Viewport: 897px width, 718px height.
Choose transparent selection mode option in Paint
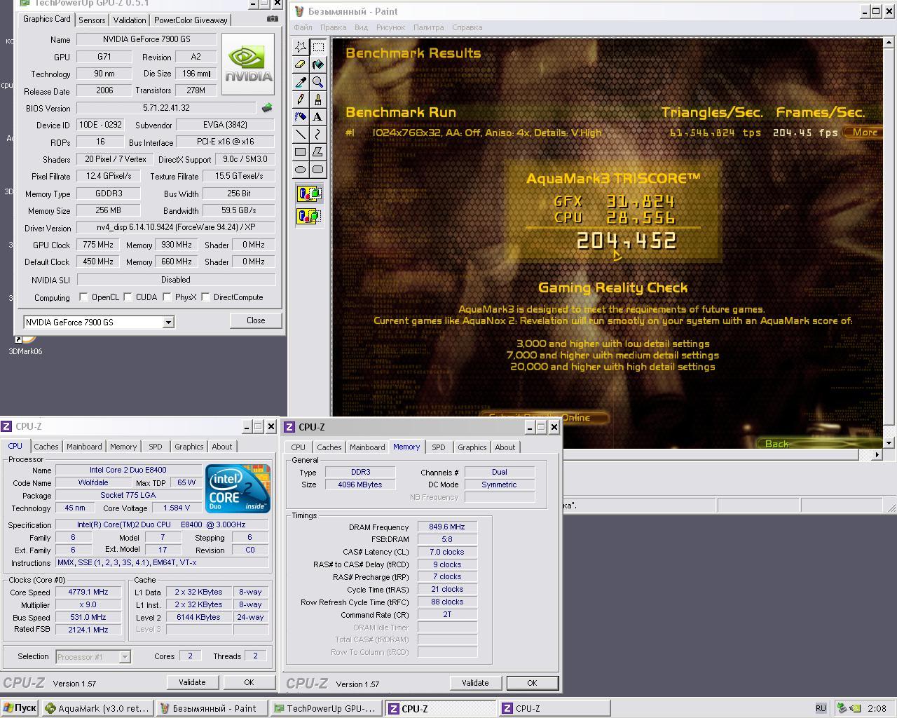[x=309, y=216]
